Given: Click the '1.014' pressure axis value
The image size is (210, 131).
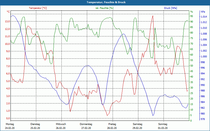Looking at the screenshot, I should (x=204, y=17).
